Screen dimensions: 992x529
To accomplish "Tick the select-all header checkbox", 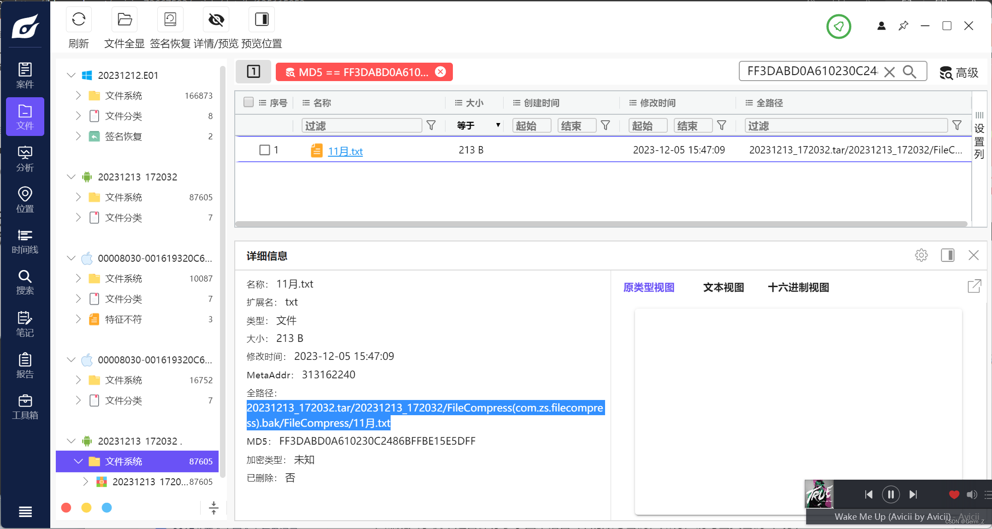I will [x=249, y=102].
